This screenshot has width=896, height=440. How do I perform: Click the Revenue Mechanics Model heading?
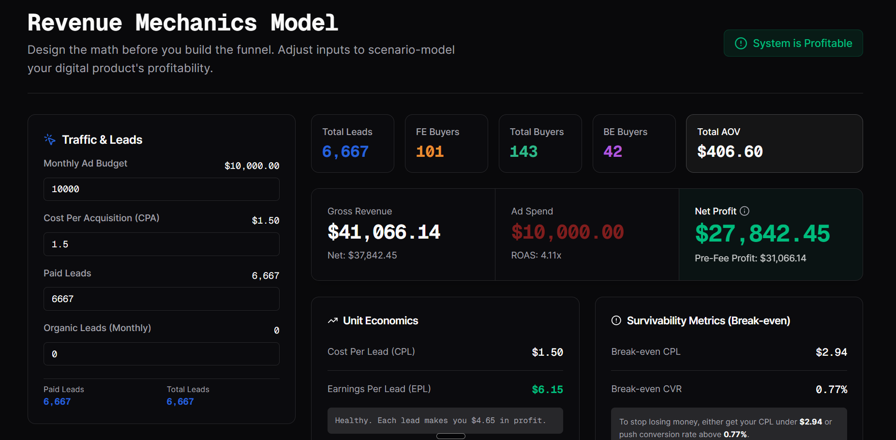(183, 23)
